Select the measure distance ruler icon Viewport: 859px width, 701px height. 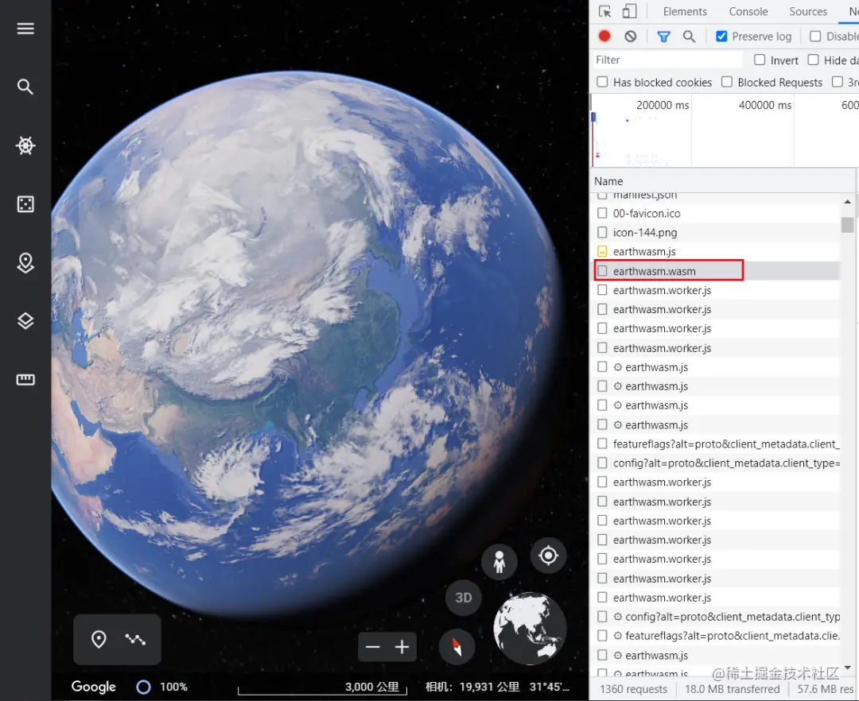(25, 380)
